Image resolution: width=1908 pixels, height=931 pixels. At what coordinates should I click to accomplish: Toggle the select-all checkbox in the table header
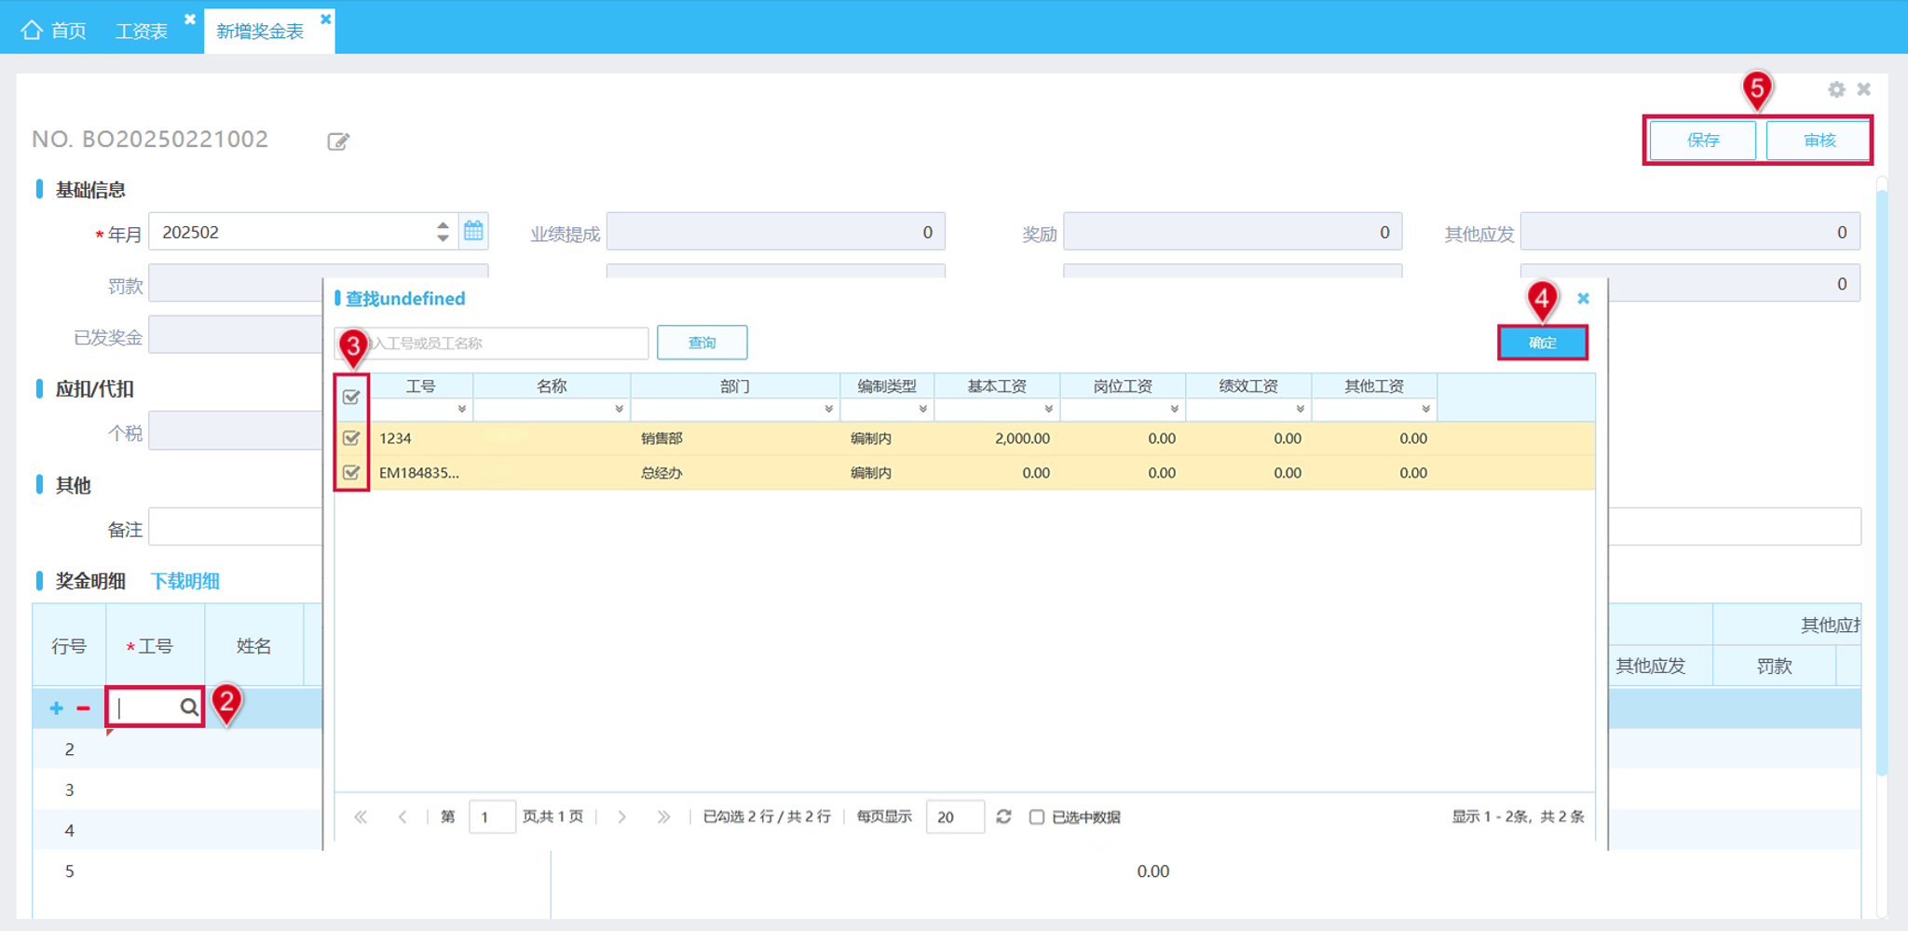coord(351,398)
